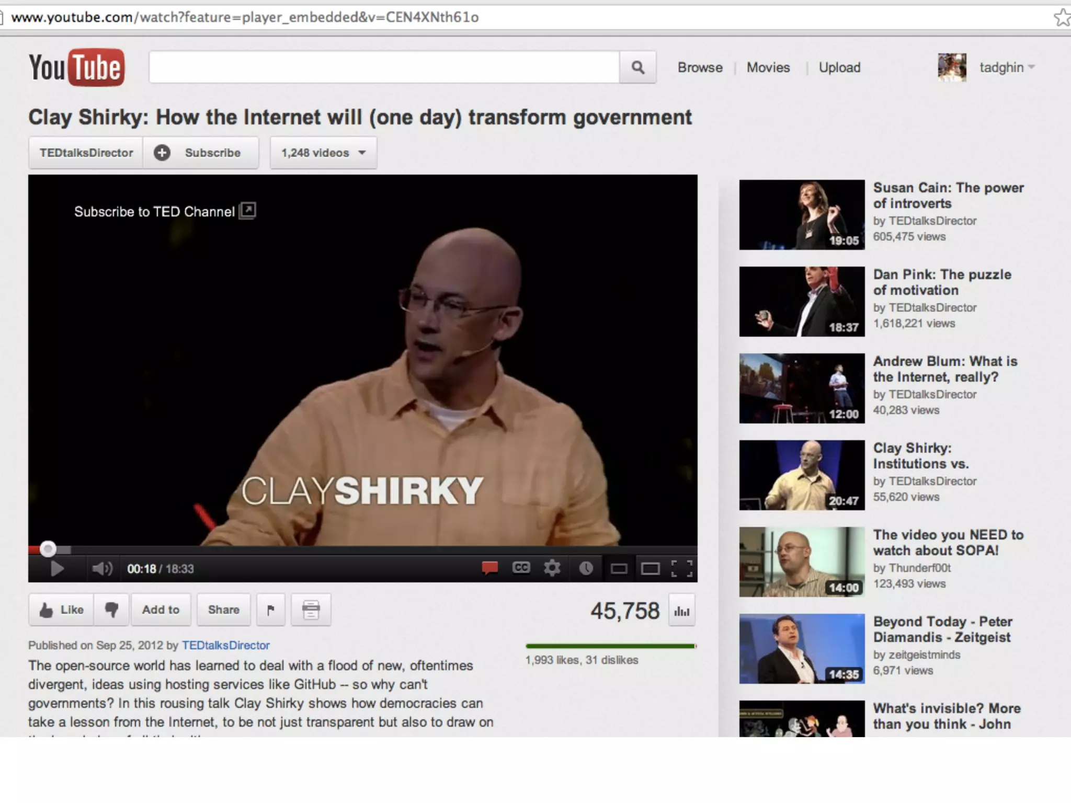
Task: Open Movies in top navigation
Action: (768, 67)
